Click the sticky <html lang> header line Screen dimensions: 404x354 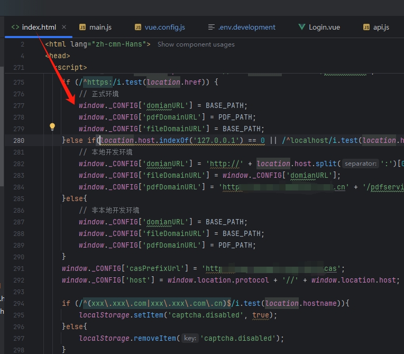tap(98, 44)
